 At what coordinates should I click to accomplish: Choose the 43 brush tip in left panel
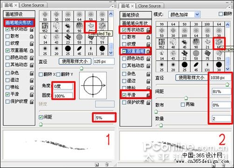[56, 39]
